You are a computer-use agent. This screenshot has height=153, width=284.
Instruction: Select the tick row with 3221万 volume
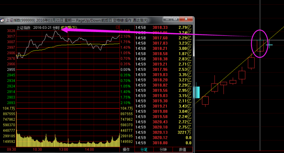pyautogui.click(x=163, y=132)
